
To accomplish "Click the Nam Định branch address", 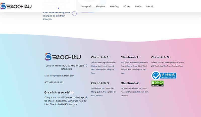I will pyautogui.click(x=134, y=92).
